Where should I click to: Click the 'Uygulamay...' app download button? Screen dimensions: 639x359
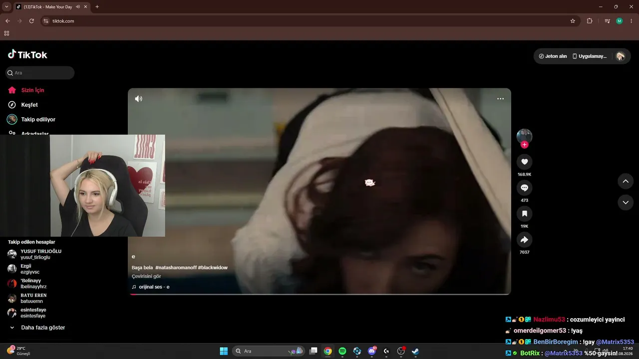[590, 56]
